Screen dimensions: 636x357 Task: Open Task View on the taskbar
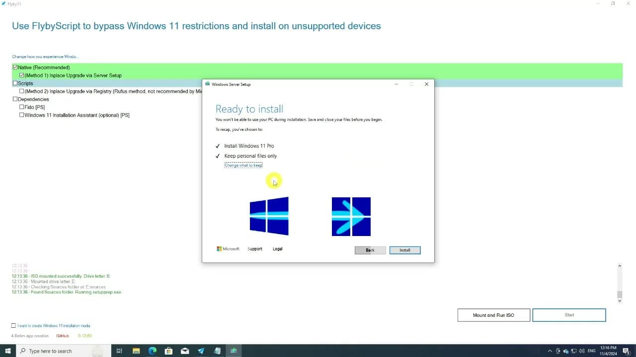click(120, 351)
